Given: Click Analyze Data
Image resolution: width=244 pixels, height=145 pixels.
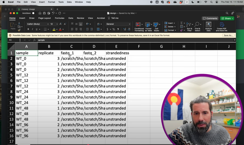Looking at the screenshot, I should [209, 27].
